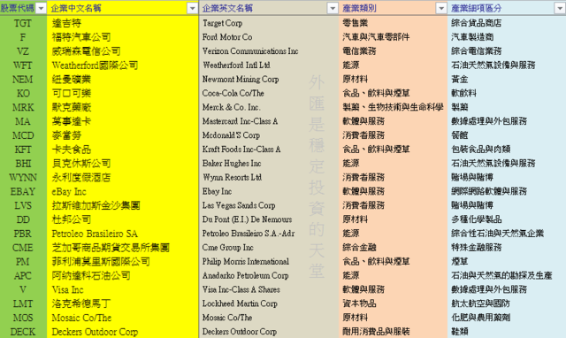Select the 零售業 industry cell
Image resolution: width=566 pixels, height=338 pixels.
pyautogui.click(x=393, y=23)
